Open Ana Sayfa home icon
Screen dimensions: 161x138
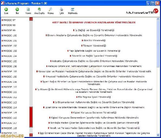pyautogui.click(x=39, y=9)
